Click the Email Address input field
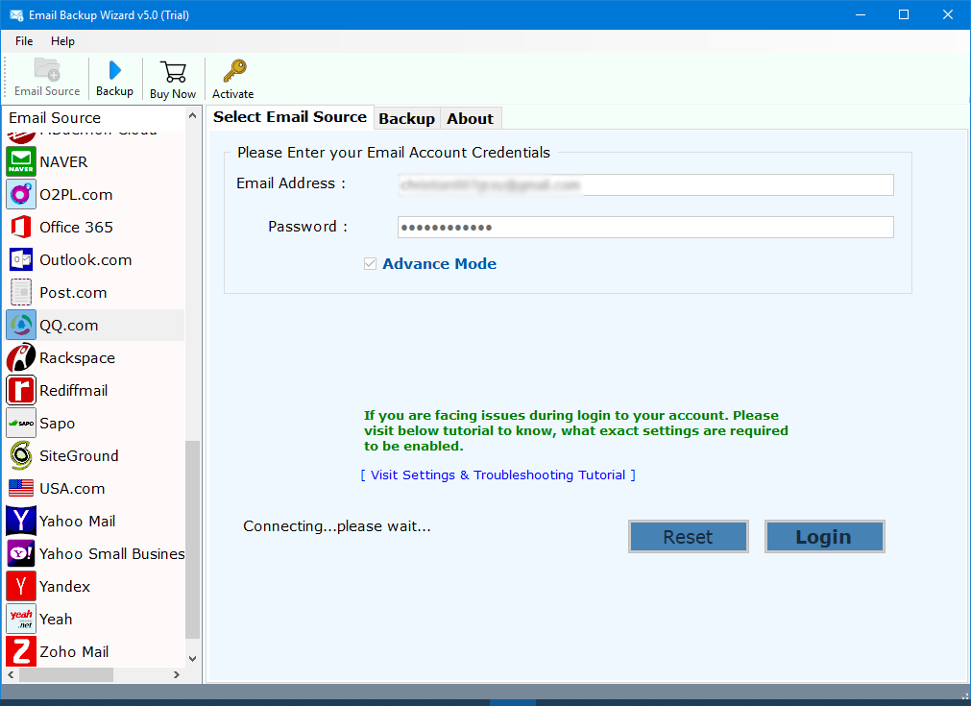The image size is (971, 706). click(645, 184)
